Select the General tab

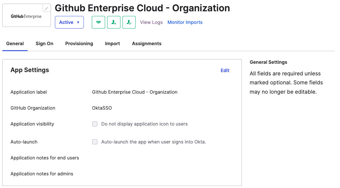pos(15,44)
